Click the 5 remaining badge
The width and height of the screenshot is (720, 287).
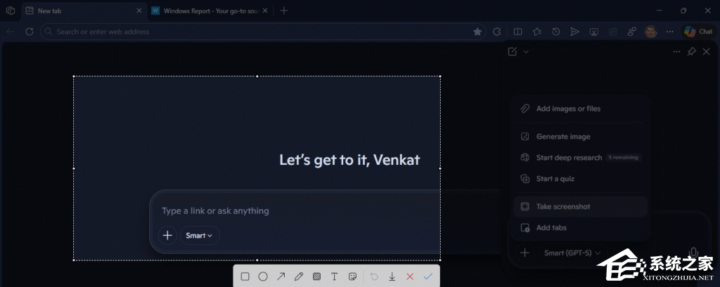click(623, 158)
